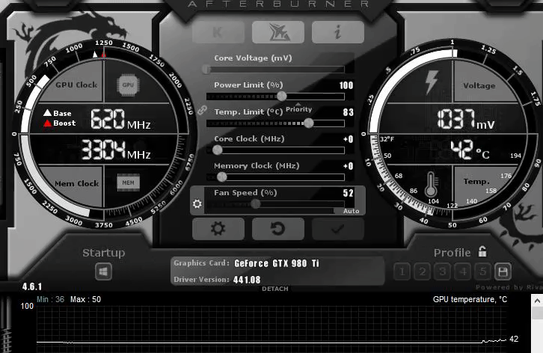Click the Max : 50 graph label
This screenshot has width=543, height=353.
(85, 299)
